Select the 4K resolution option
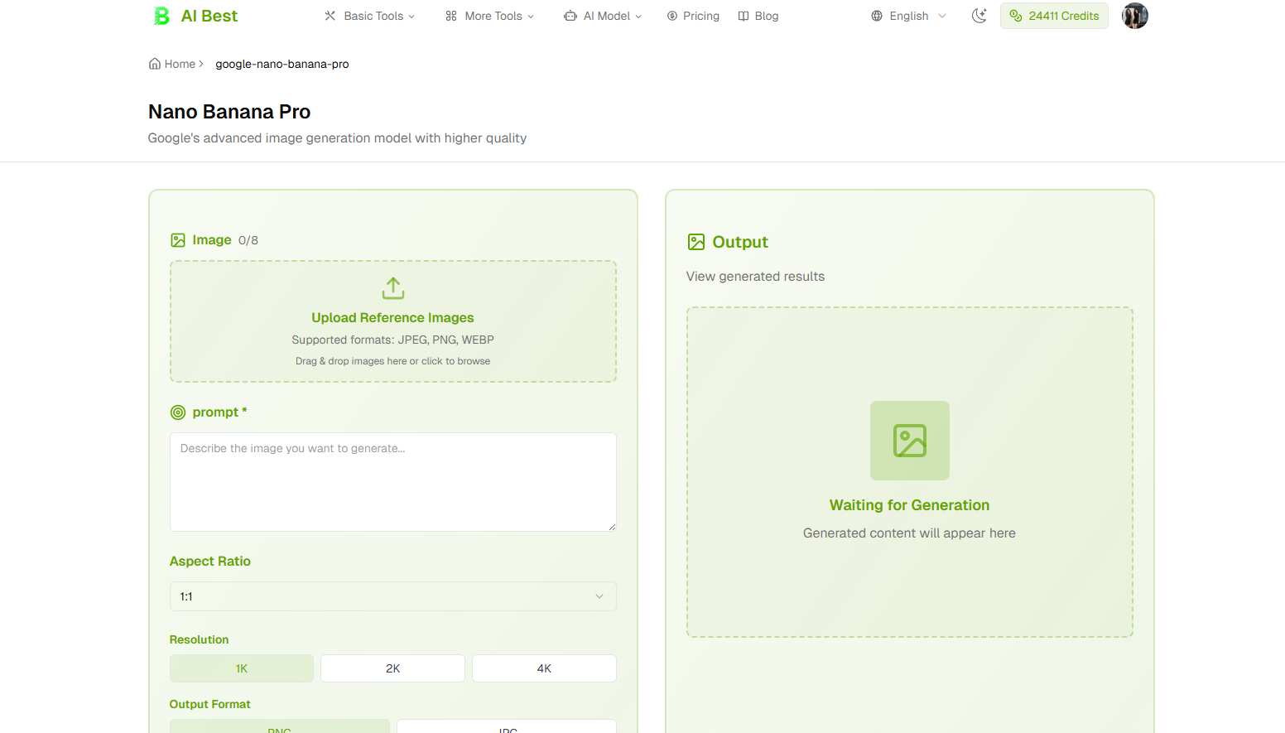Viewport: 1285px width, 733px height. click(x=544, y=668)
